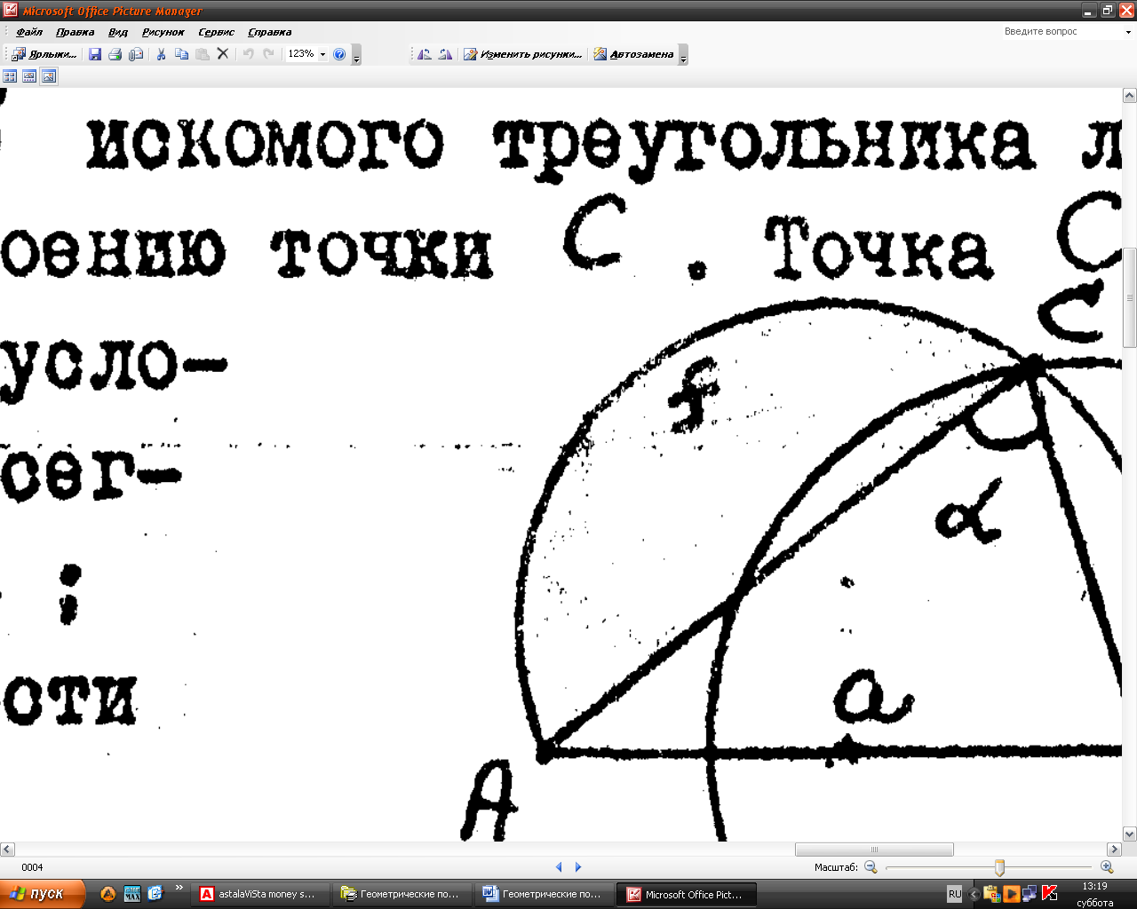Click the zoom in magnifier icon

click(x=1107, y=867)
